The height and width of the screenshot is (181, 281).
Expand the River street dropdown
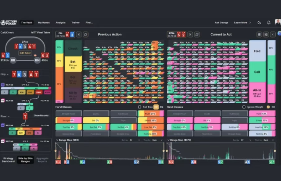coord(5,117)
